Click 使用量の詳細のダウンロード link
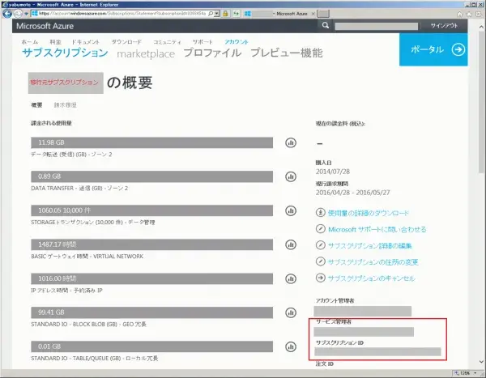This screenshot has height=378, width=486. (369, 213)
